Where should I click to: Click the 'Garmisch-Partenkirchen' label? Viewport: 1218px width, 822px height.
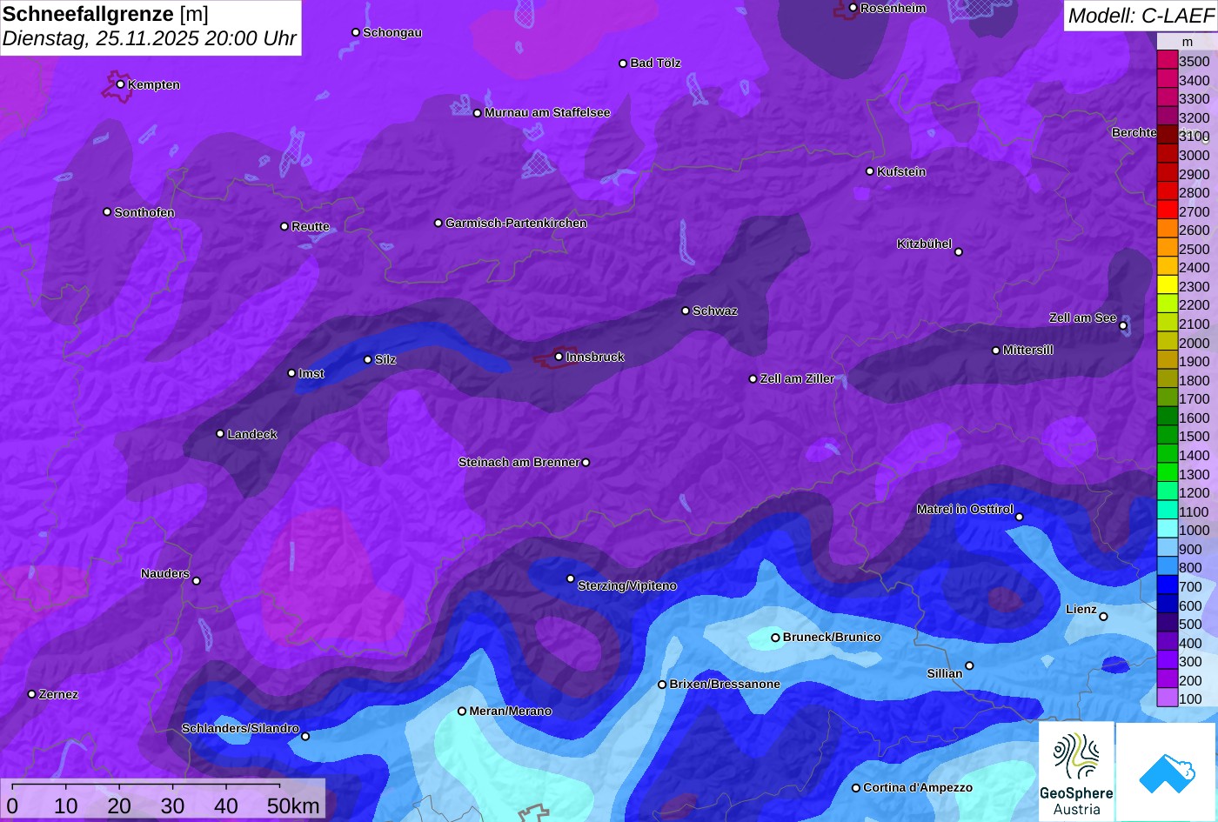[x=516, y=224]
